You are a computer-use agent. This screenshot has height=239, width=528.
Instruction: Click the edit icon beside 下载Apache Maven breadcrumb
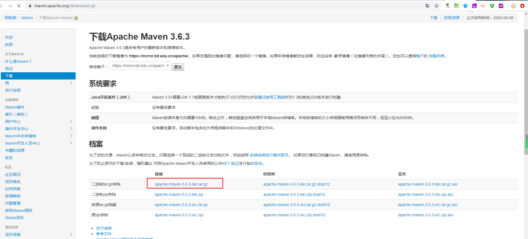point(76,18)
